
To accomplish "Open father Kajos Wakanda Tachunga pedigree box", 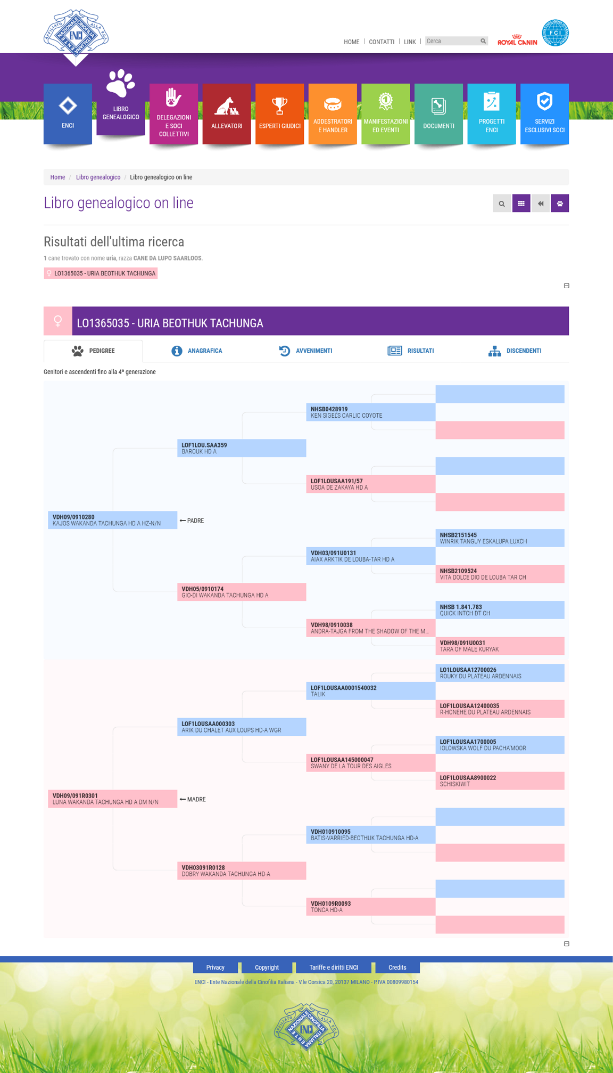I will pos(112,520).
